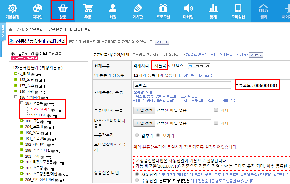Open the 마케팅 speaker icon

point(188,8)
